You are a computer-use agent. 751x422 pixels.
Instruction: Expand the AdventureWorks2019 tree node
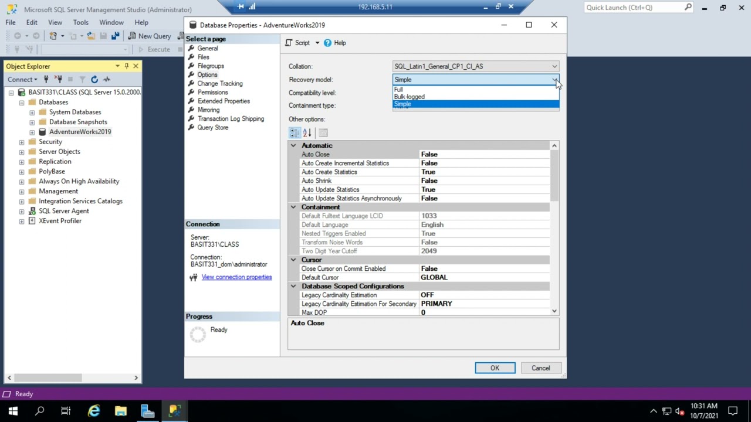click(x=32, y=132)
